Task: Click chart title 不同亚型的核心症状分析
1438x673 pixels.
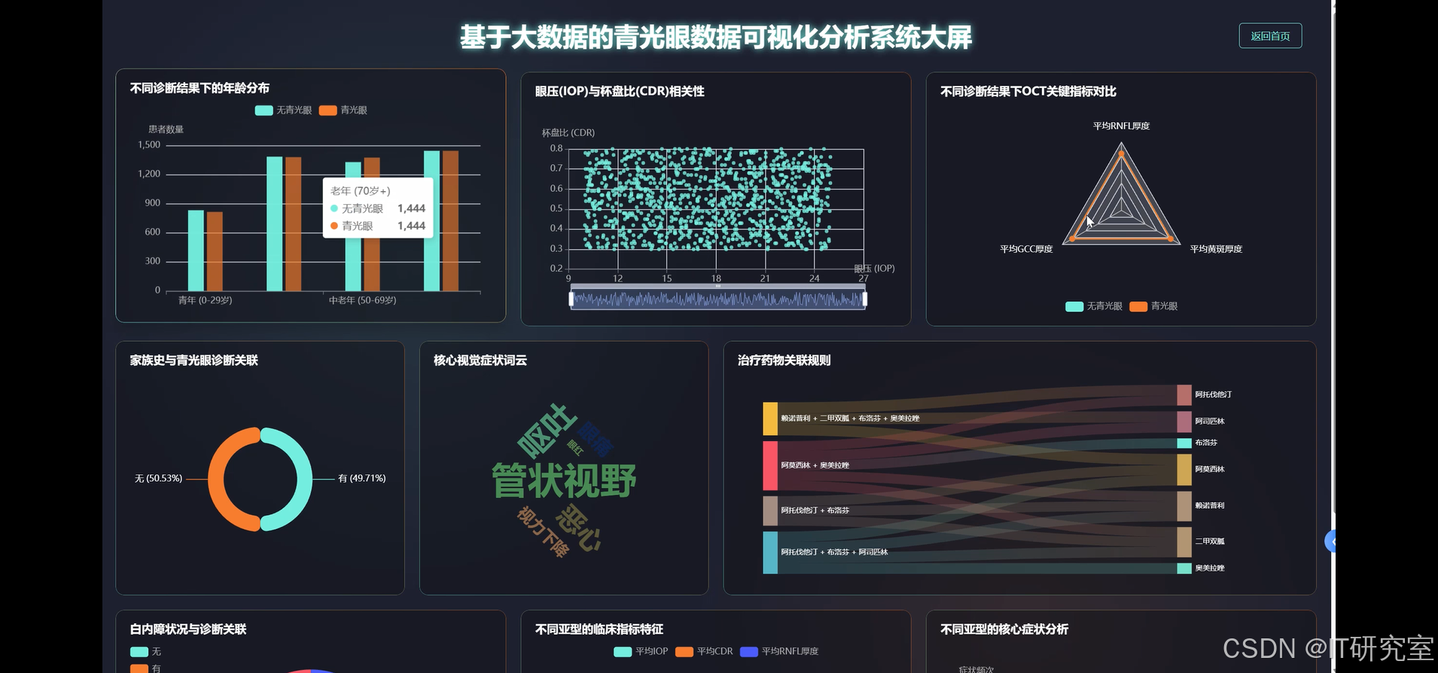Action: click(1004, 629)
